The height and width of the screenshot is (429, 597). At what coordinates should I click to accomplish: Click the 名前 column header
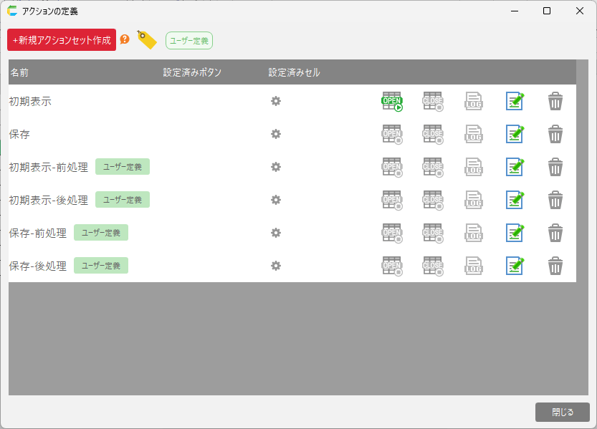click(19, 72)
